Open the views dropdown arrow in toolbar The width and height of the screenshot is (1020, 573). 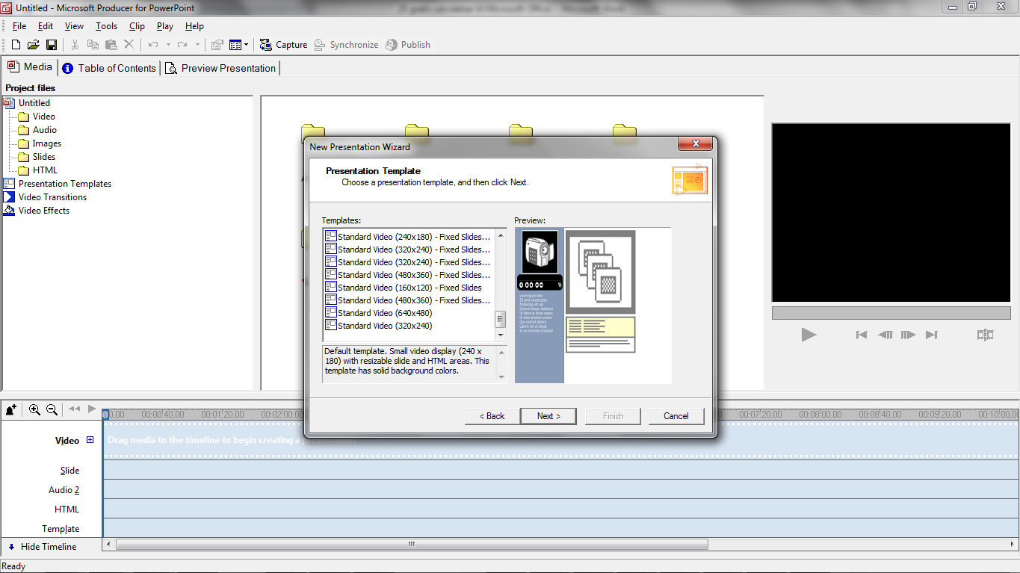tap(246, 45)
